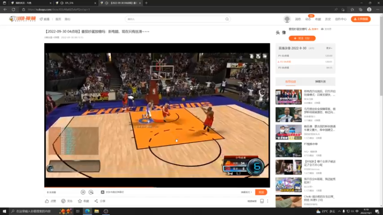Open browser favorites star icon
Image resolution: width=383 pixels, height=215 pixels.
352,10
